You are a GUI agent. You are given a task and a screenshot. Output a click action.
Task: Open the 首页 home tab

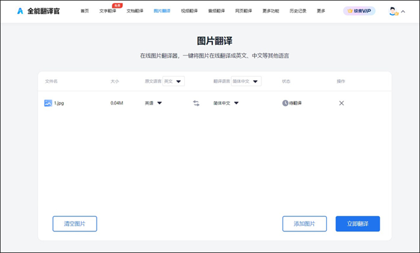point(85,11)
